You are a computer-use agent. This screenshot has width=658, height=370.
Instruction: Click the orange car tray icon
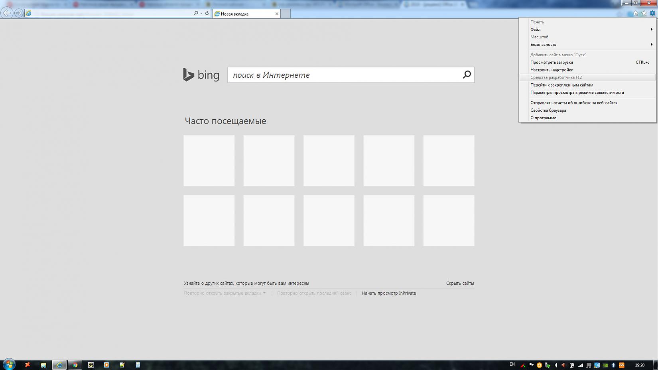pos(621,365)
